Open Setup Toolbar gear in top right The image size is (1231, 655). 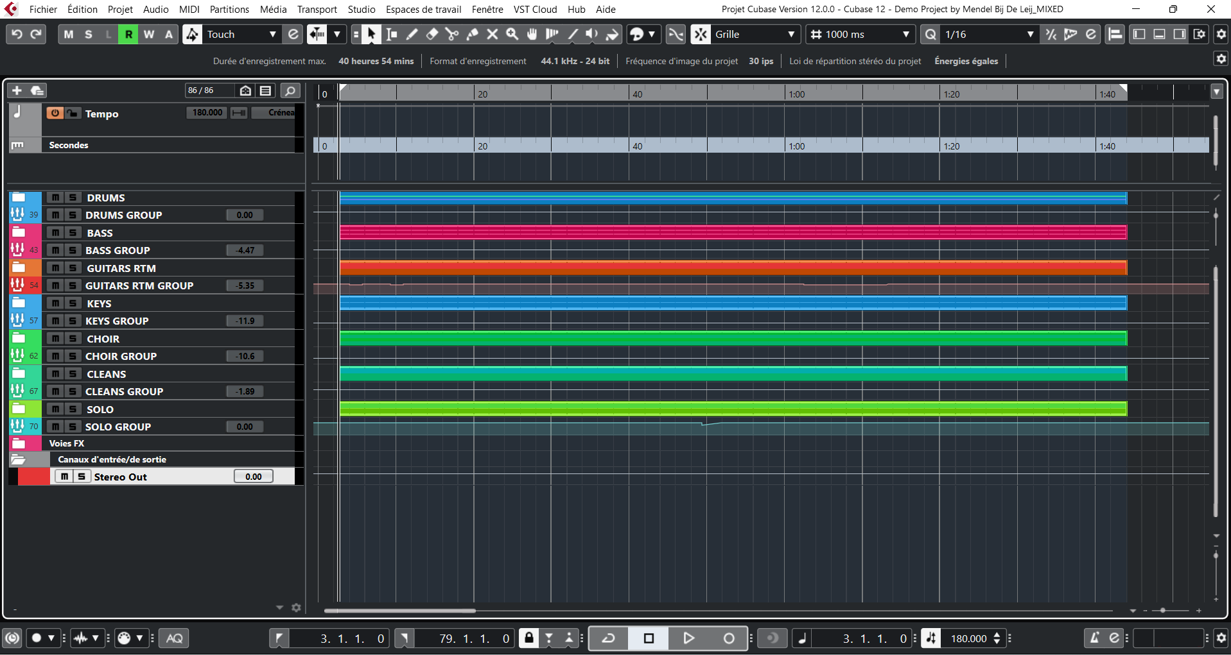pyautogui.click(x=1221, y=35)
